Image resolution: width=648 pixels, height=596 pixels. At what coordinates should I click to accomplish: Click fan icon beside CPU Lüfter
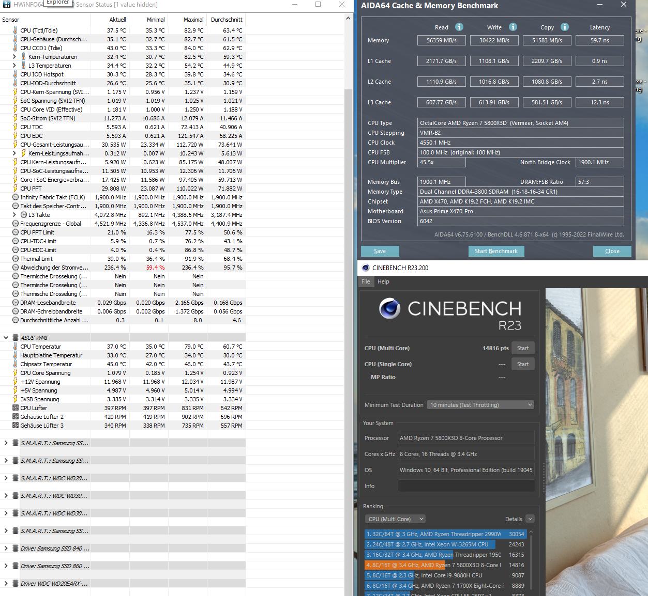[16, 408]
